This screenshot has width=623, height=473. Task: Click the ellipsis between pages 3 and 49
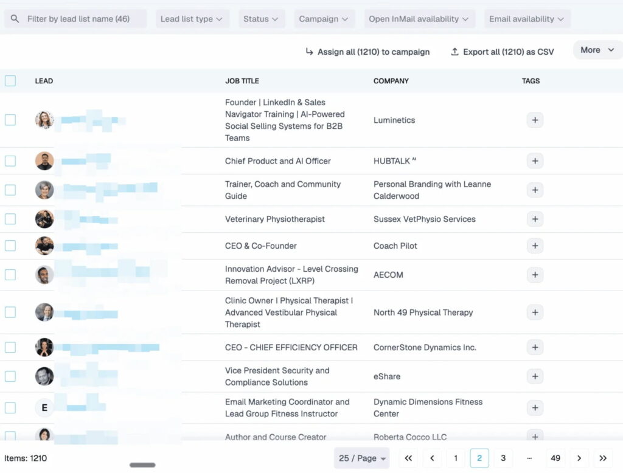click(x=529, y=458)
